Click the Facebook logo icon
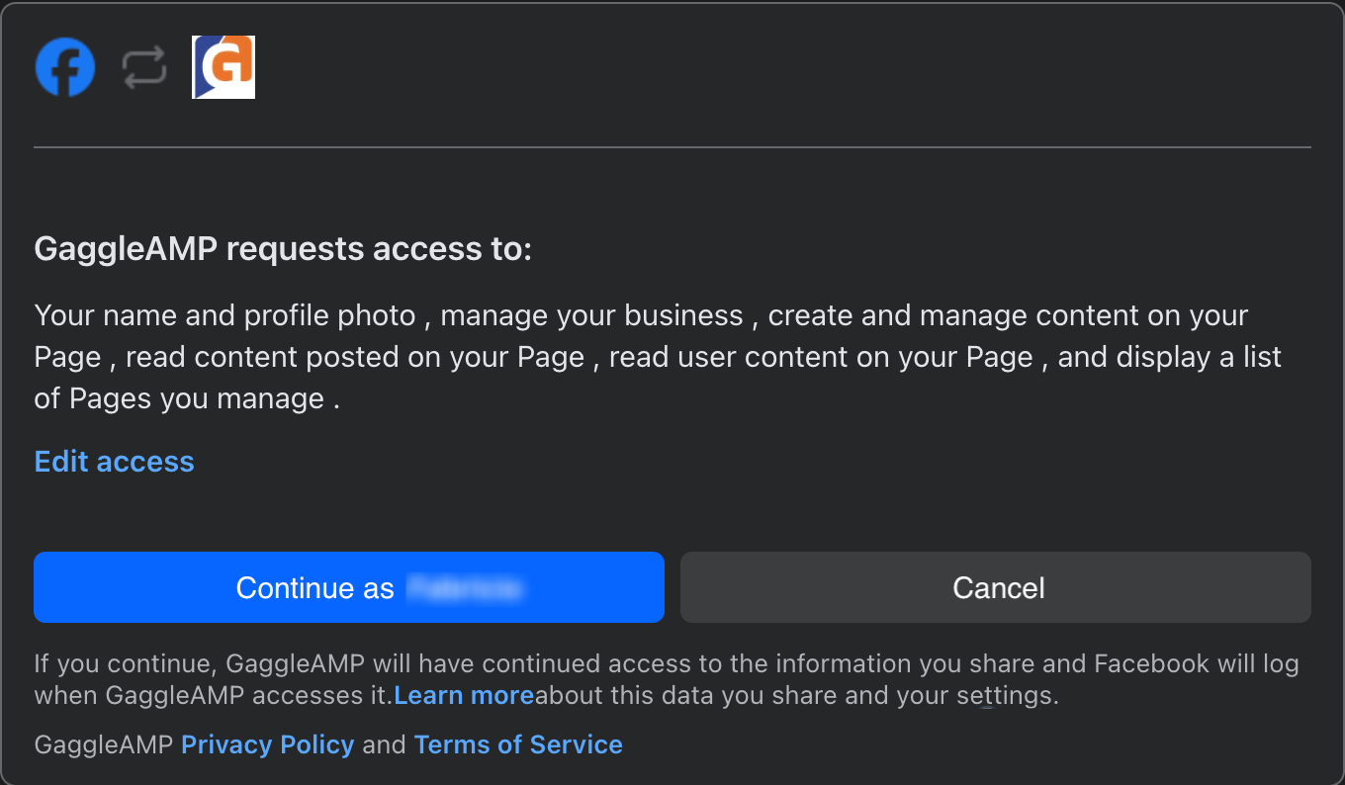The image size is (1345, 785). point(65,67)
